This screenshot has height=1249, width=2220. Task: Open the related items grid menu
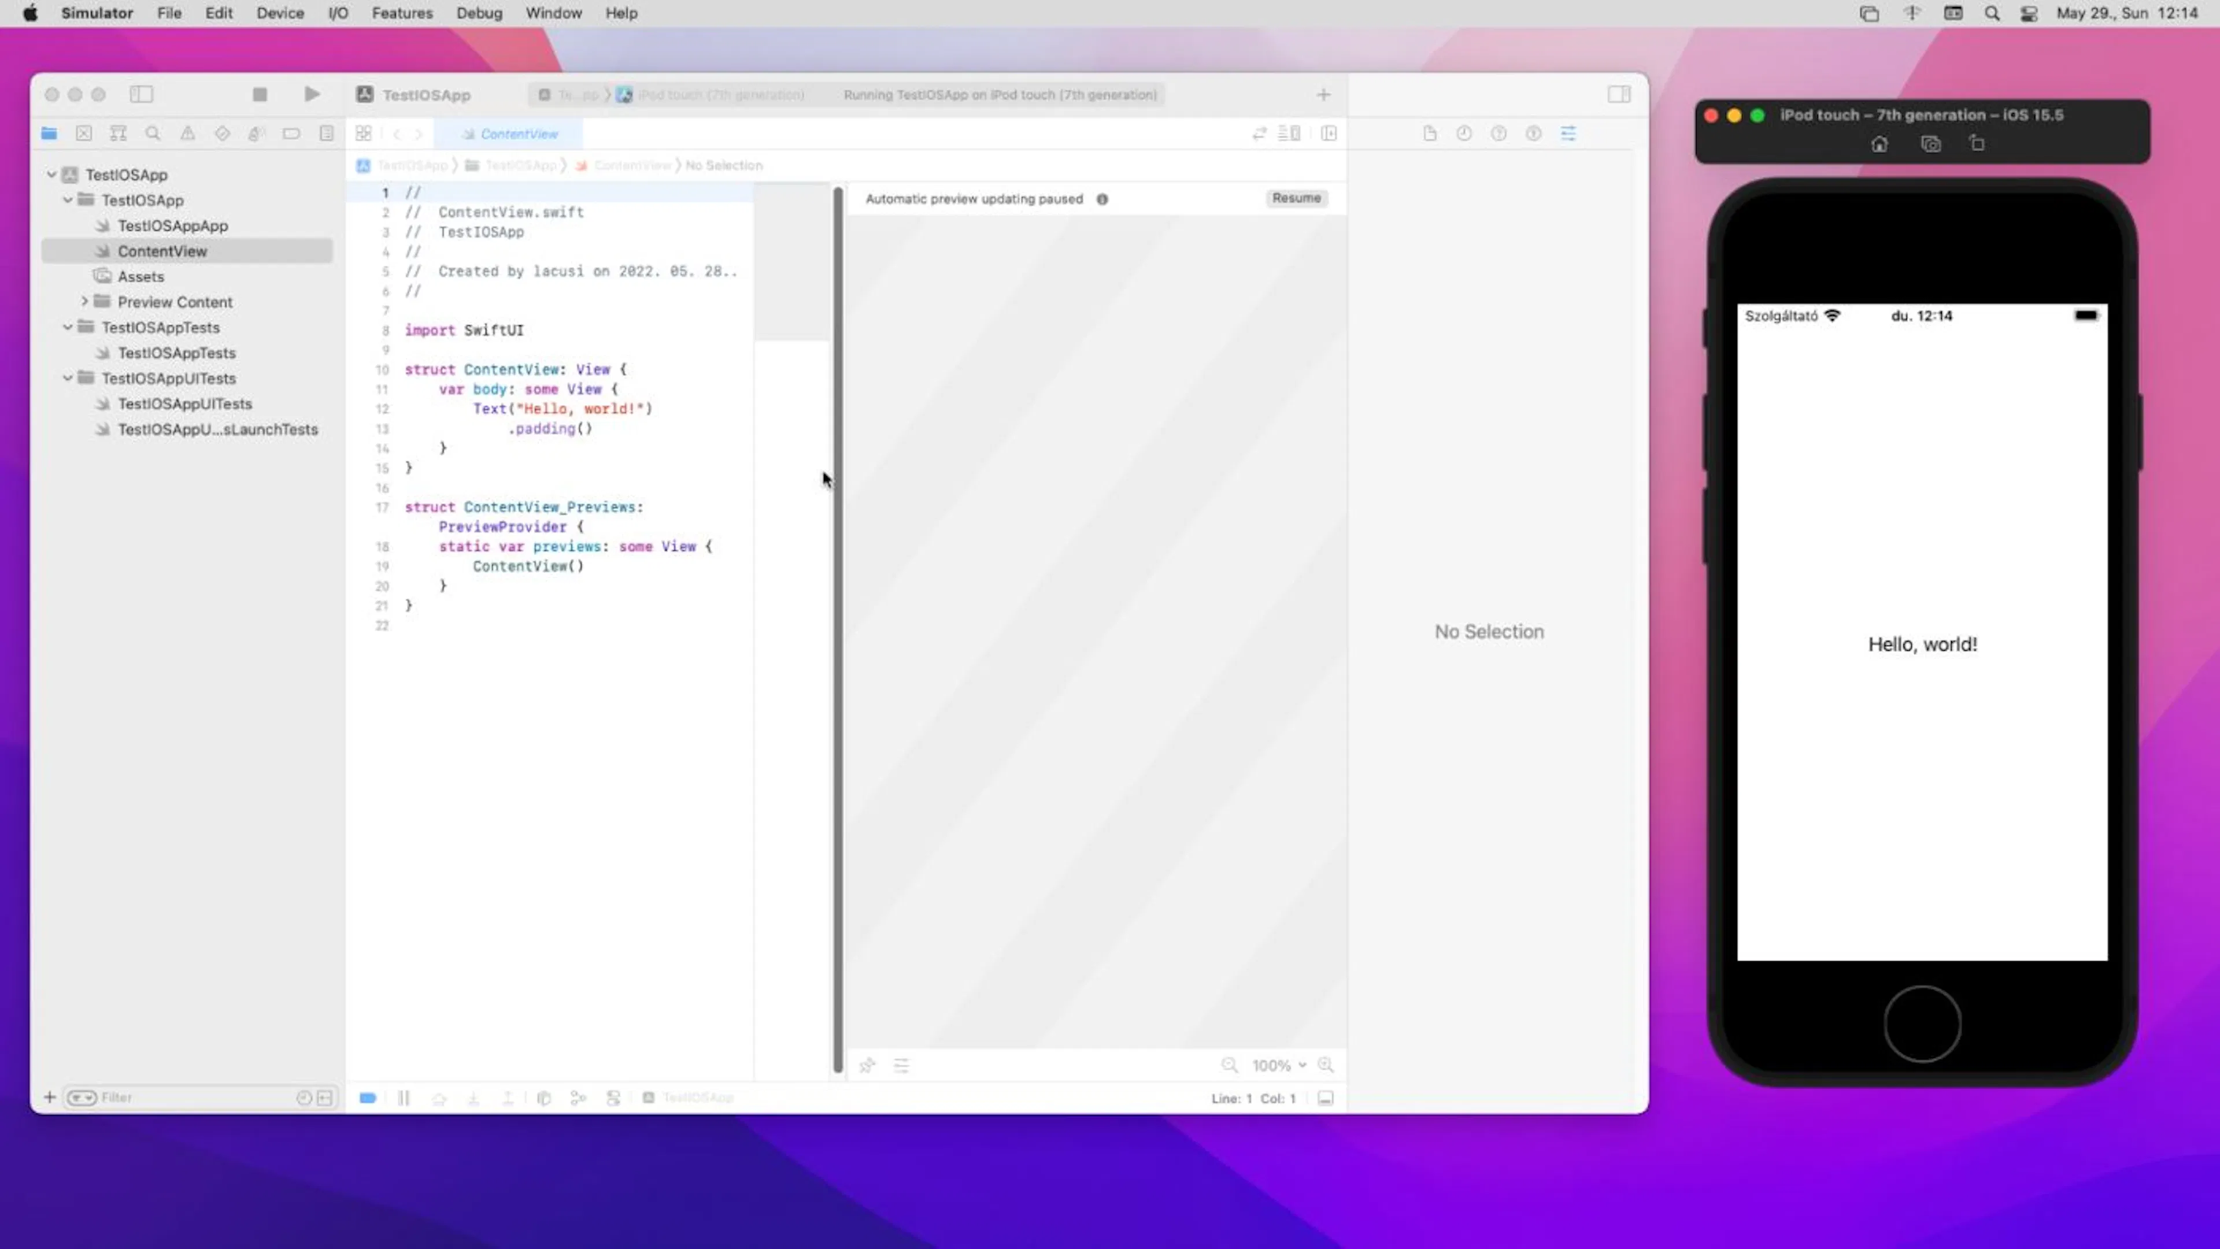[364, 134]
